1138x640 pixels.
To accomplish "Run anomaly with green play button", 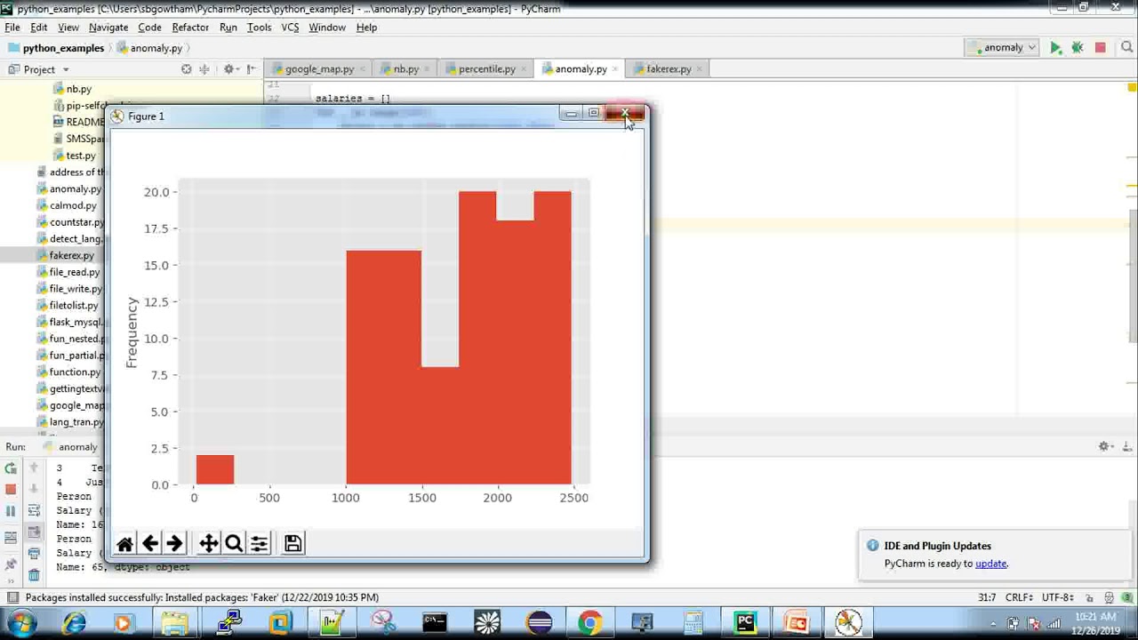I will (1055, 48).
